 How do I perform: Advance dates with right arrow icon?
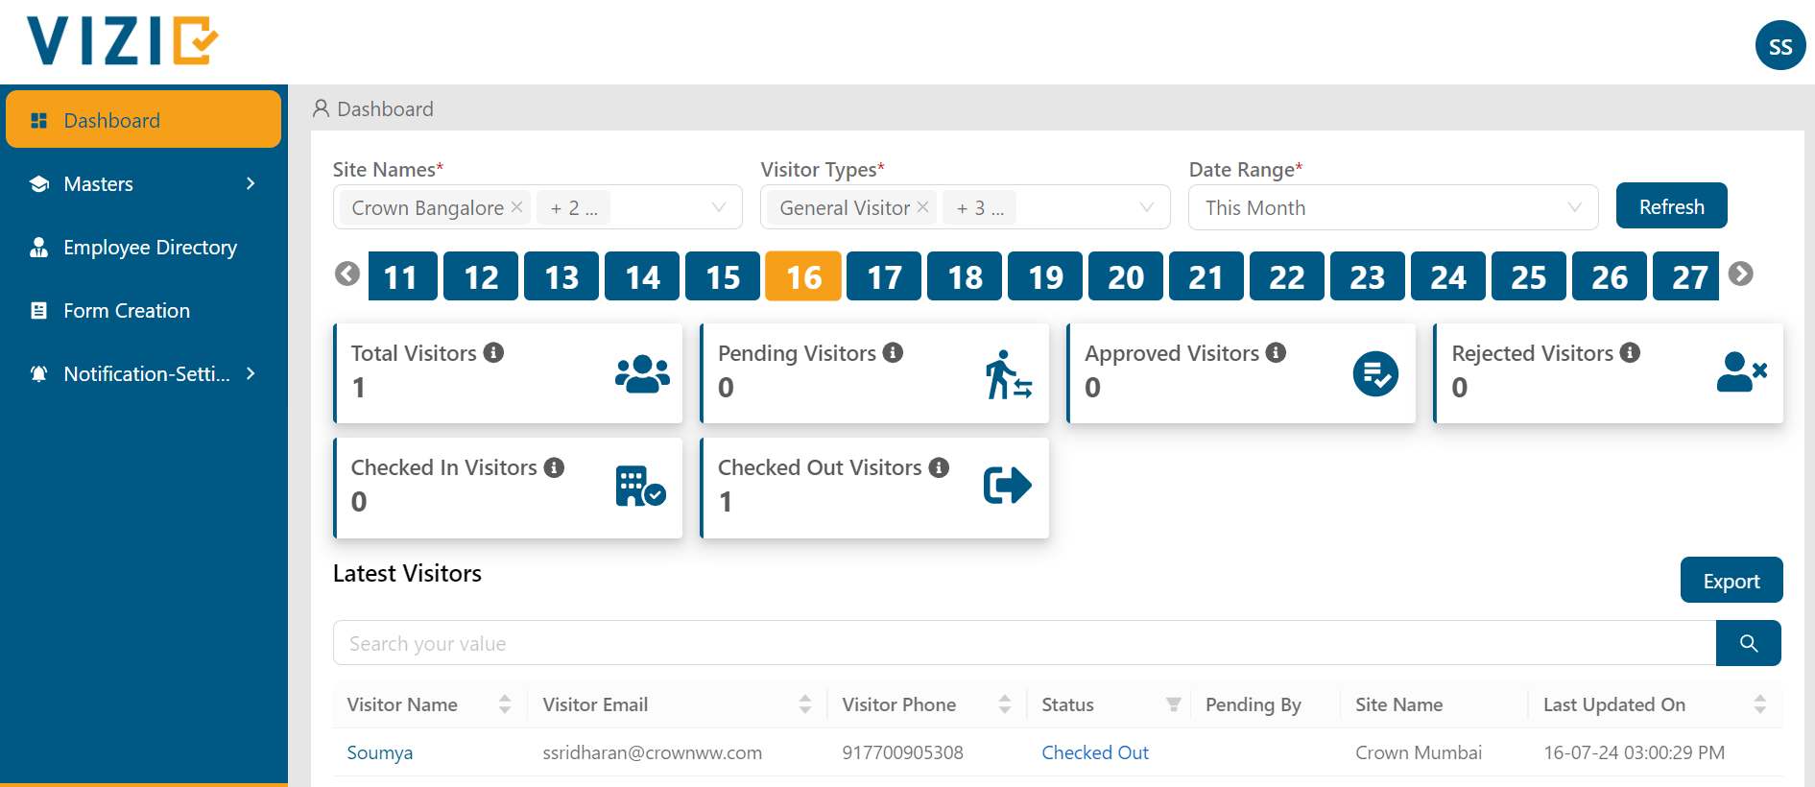point(1740,274)
